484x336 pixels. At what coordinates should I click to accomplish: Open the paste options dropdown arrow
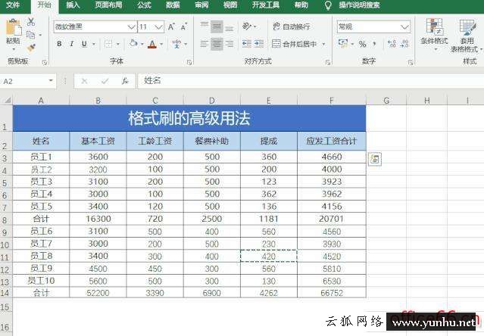click(14, 48)
